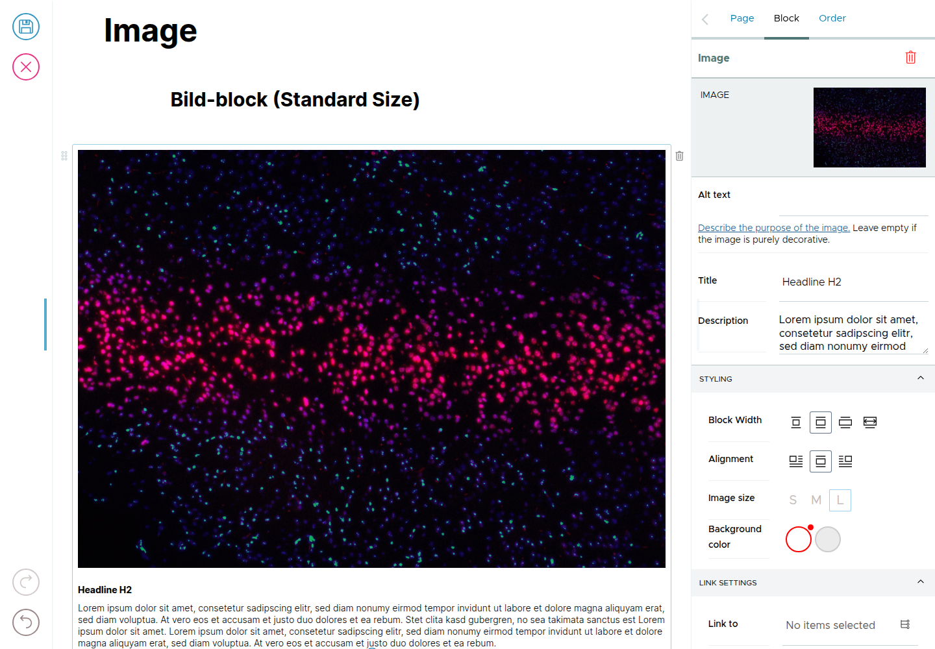Remove block using gray trash icon beside image
Viewport: 935px width, 649px height.
point(679,156)
